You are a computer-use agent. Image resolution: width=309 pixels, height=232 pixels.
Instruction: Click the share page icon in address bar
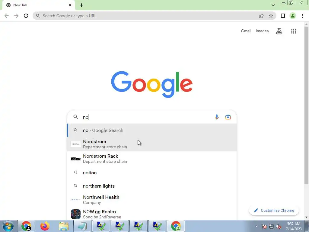[261, 16]
